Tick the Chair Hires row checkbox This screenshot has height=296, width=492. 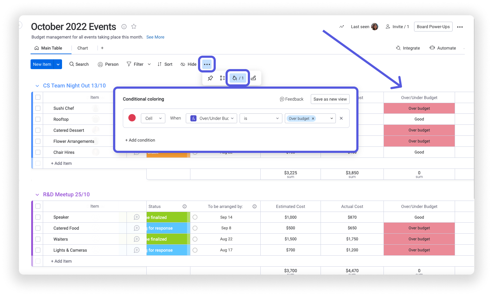(38, 152)
